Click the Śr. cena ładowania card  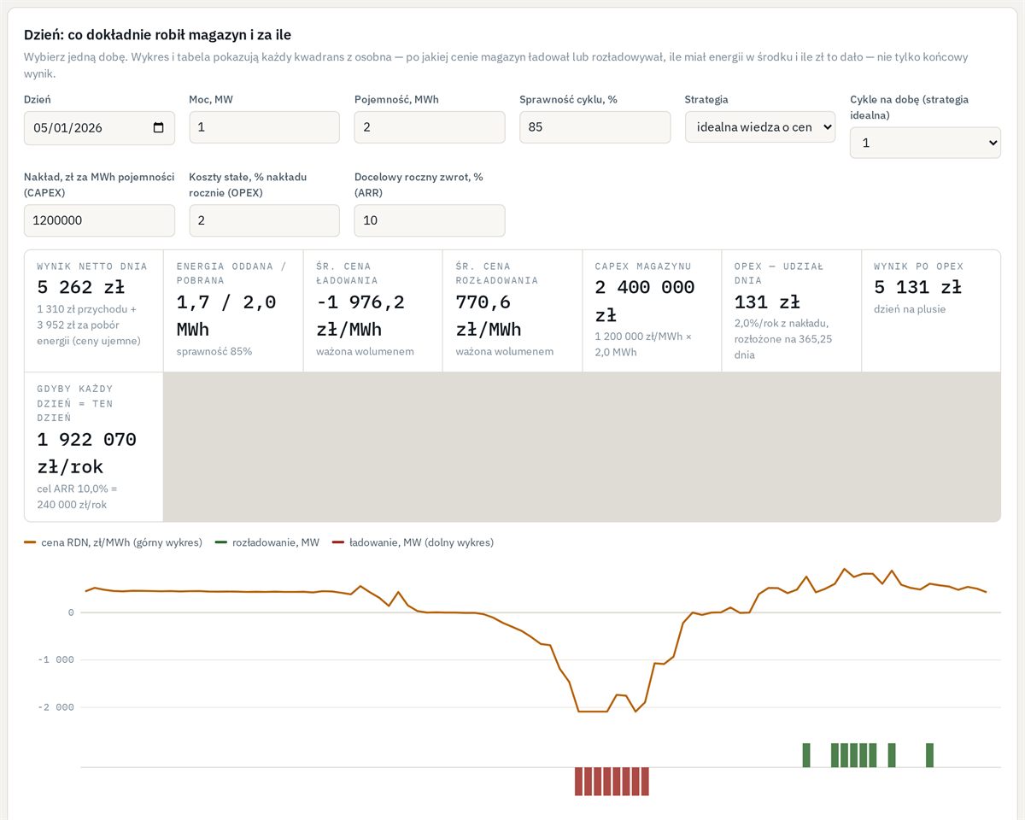[x=373, y=311]
